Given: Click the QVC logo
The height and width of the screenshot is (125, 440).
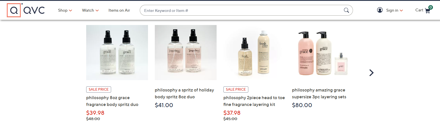Looking at the screenshot, I should (26, 10).
